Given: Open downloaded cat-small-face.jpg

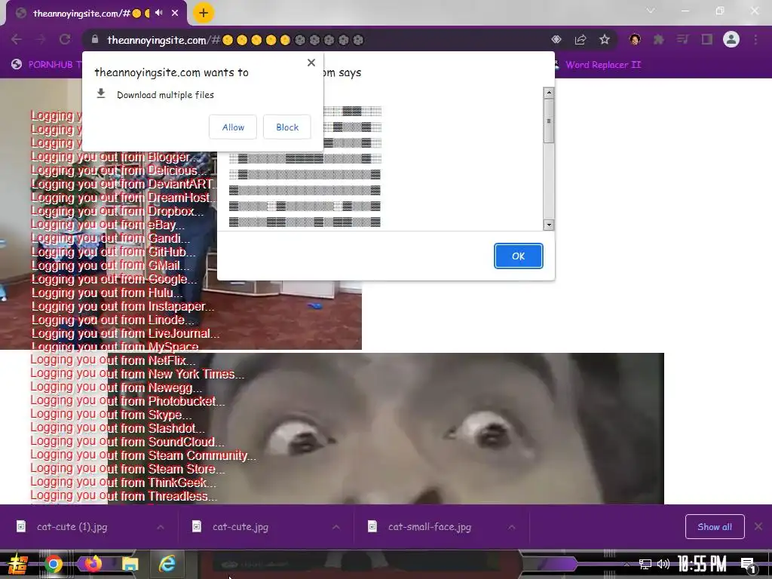Looking at the screenshot, I should point(429,527).
